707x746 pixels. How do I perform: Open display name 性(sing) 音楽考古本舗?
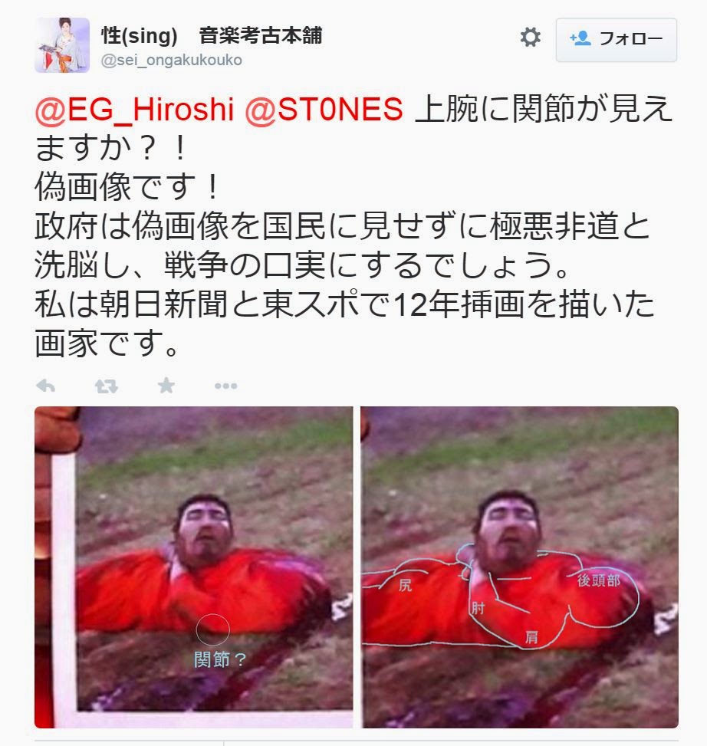[x=212, y=35]
